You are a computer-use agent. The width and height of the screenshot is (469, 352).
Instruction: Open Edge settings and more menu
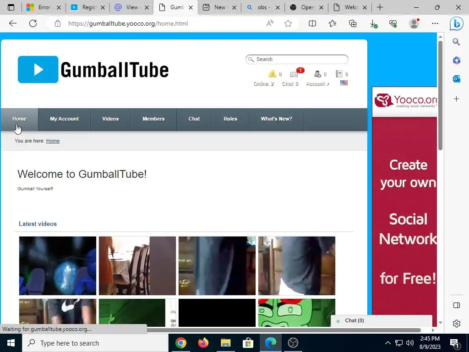click(435, 23)
